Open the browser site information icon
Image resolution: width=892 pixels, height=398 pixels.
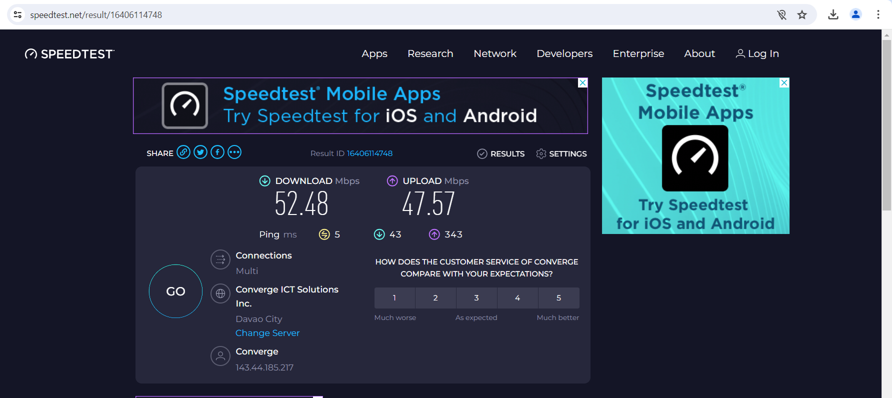click(17, 14)
